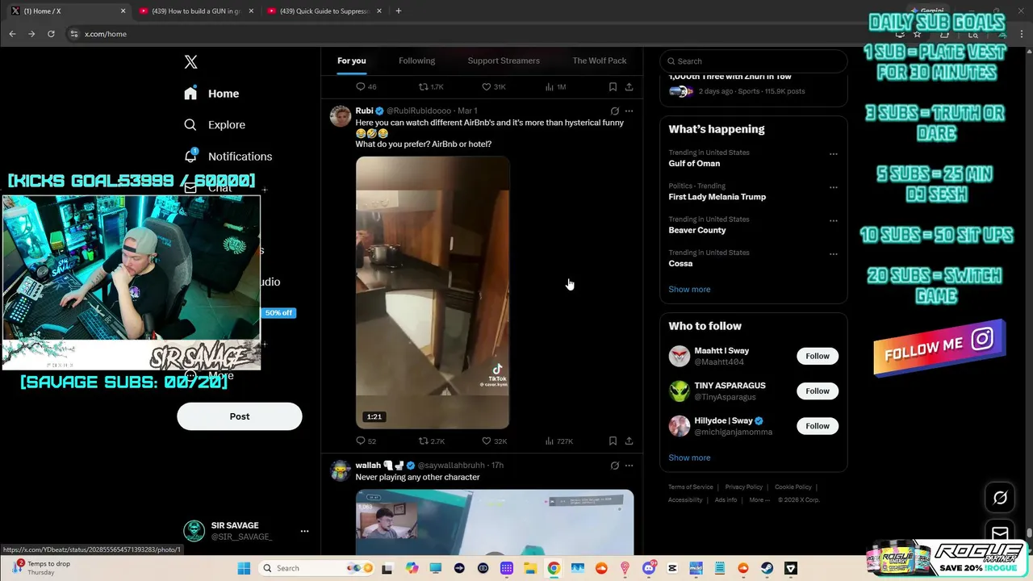Viewport: 1033px width, 581px height.
Task: Open Grok icon on wallah's post
Action: [615, 466]
